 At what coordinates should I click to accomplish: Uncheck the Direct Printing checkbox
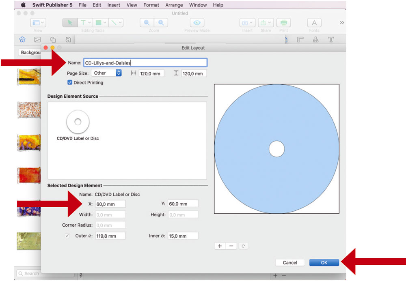[70, 82]
